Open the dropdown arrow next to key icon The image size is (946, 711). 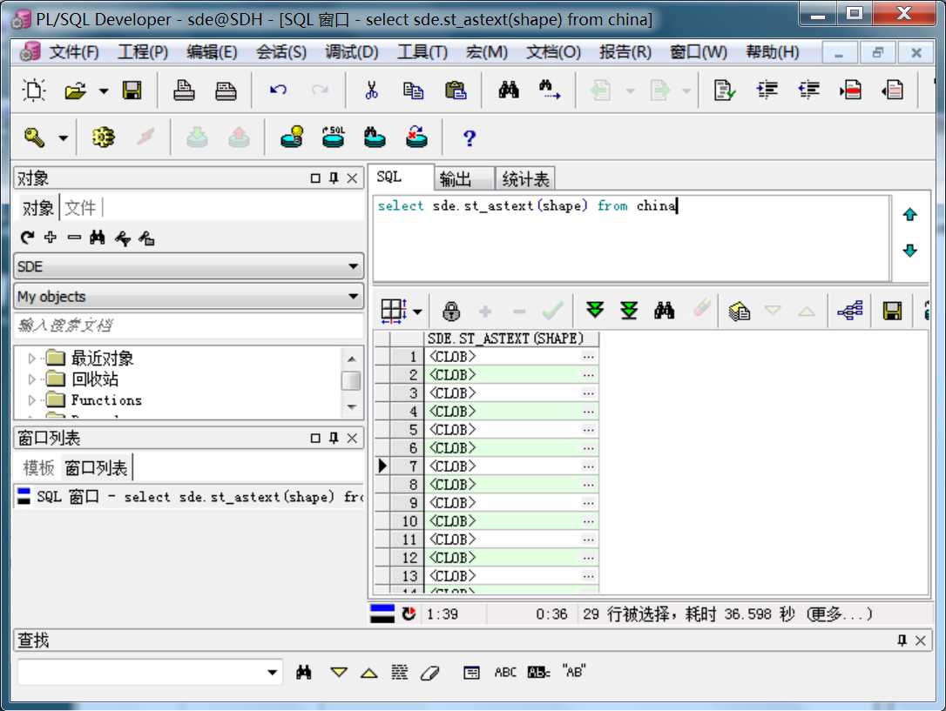64,138
